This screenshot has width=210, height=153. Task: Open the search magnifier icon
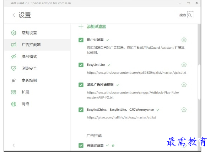(x=190, y=15)
